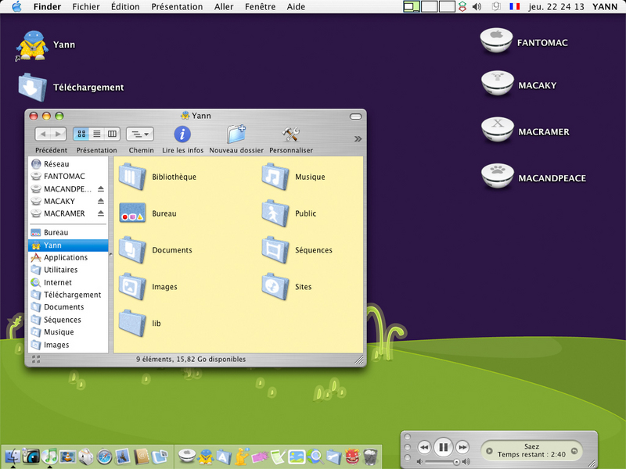Click the iTunes track display play arrow
Image resolution: width=626 pixels, height=469 pixels.
489,451
